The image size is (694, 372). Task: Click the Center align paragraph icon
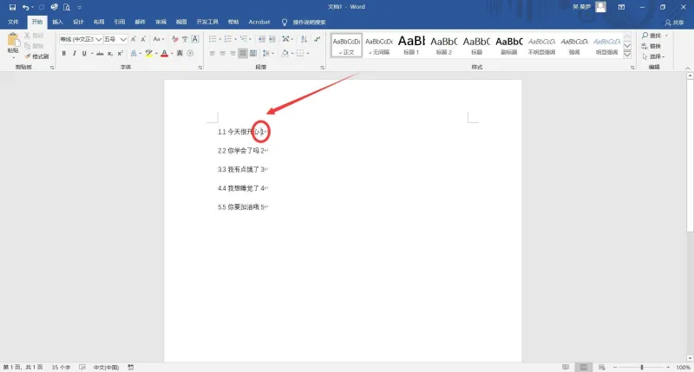tap(223, 54)
